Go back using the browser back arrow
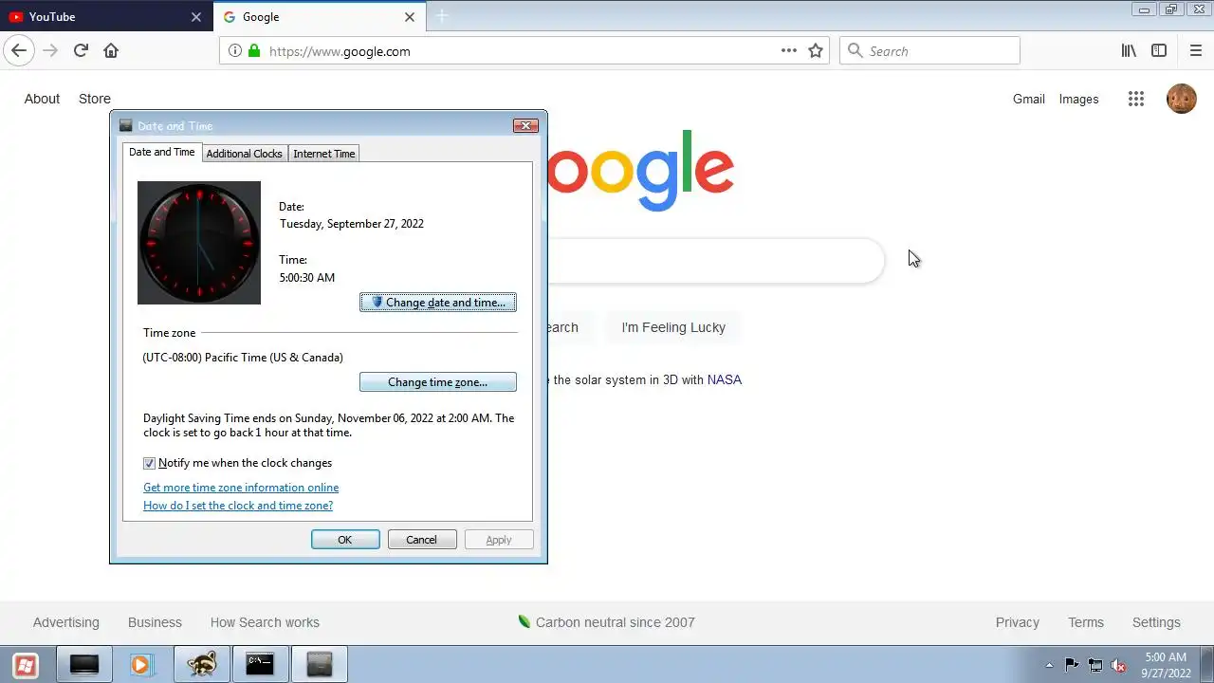This screenshot has width=1214, height=683. click(19, 51)
